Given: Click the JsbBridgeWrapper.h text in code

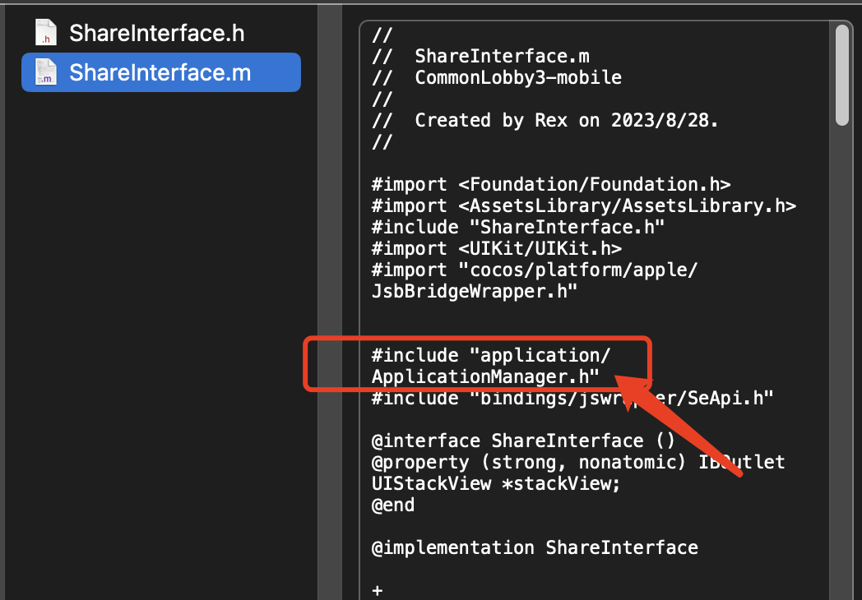Looking at the screenshot, I should click(475, 291).
